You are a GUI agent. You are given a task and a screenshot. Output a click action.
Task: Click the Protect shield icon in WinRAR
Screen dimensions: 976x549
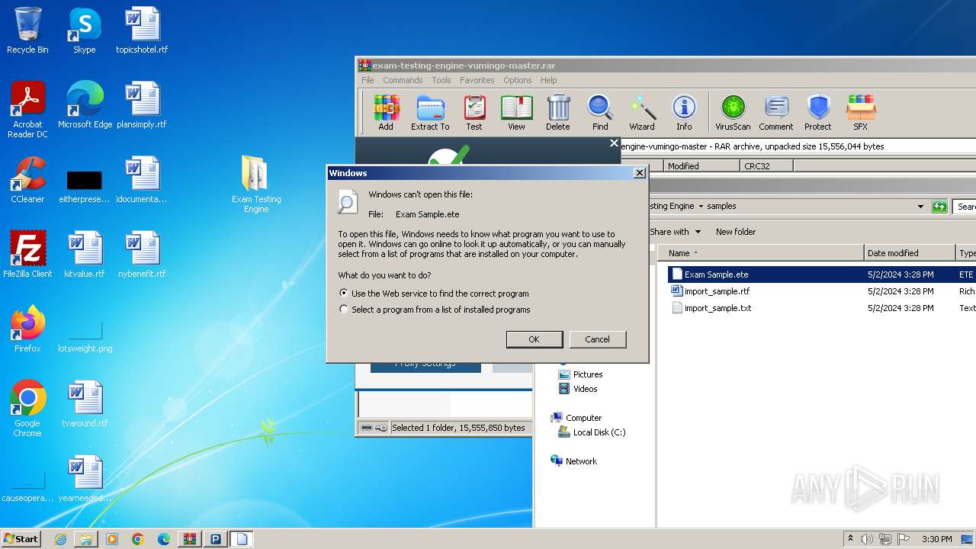pyautogui.click(x=818, y=113)
